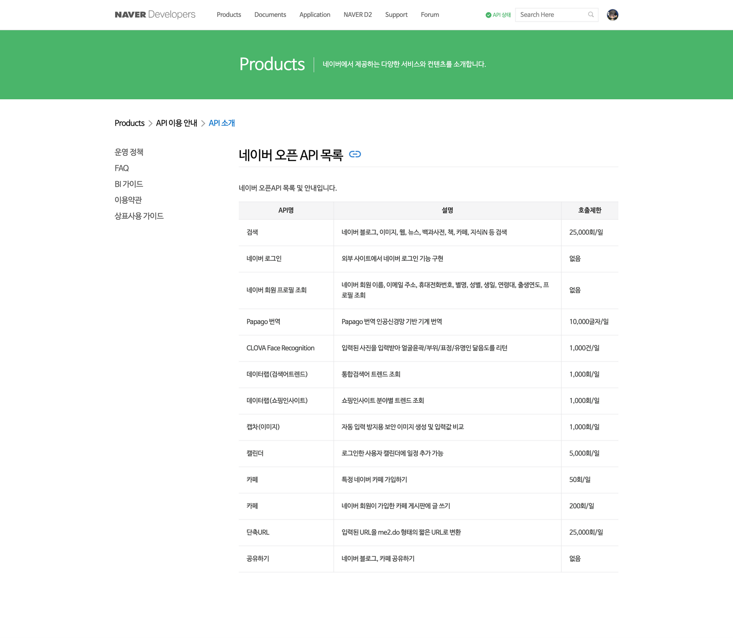Viewport: 733px width, 638px height.
Task: Click the me2.do 단축 URL description text
Action: [x=401, y=532]
